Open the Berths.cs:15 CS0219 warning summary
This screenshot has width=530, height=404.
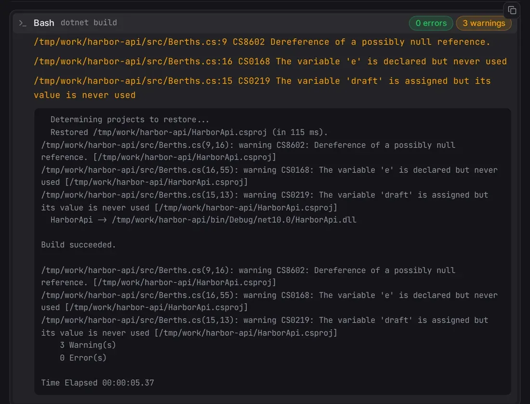pyautogui.click(x=262, y=88)
